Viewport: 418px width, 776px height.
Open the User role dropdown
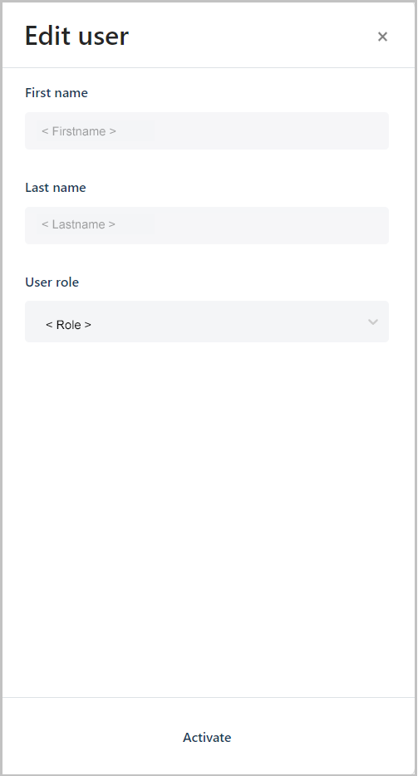(x=207, y=322)
